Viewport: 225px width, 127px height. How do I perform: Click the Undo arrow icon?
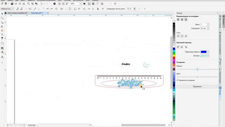(41, 4)
